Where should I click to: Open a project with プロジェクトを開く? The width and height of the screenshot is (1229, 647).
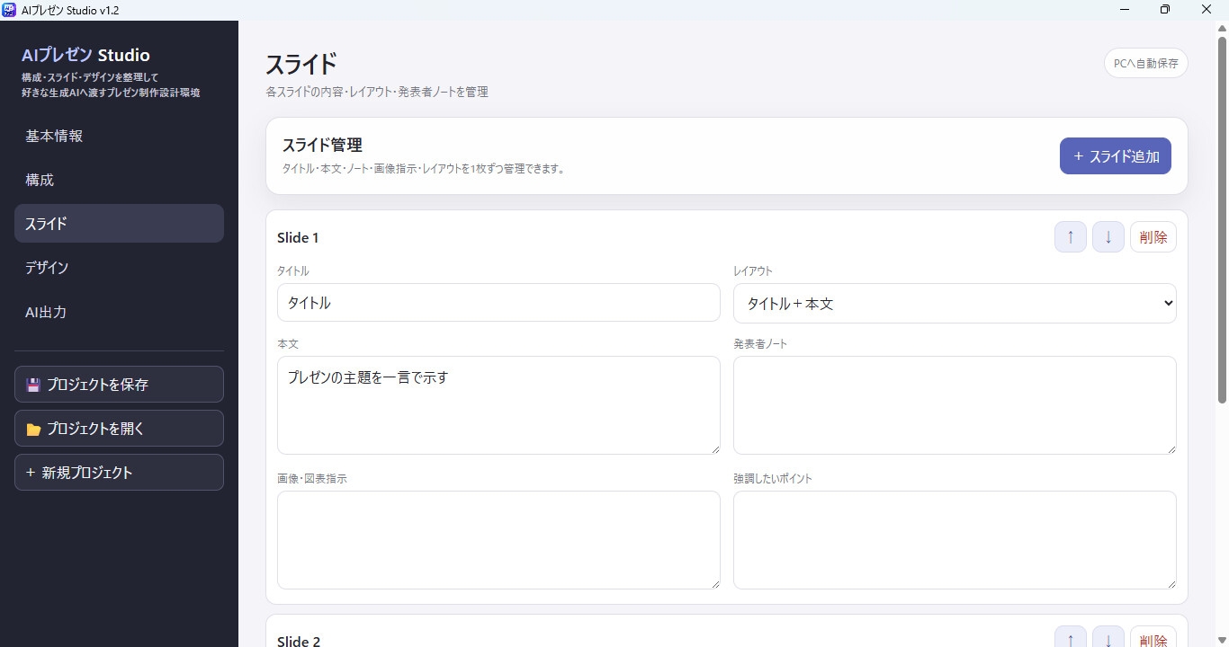click(119, 429)
